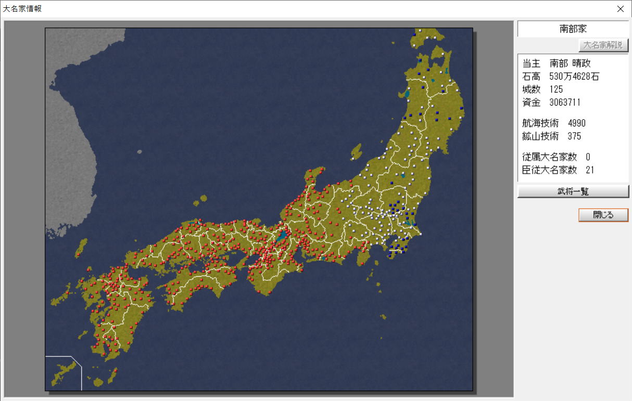Click the greyed-out 大名家解説 button

coord(603,45)
